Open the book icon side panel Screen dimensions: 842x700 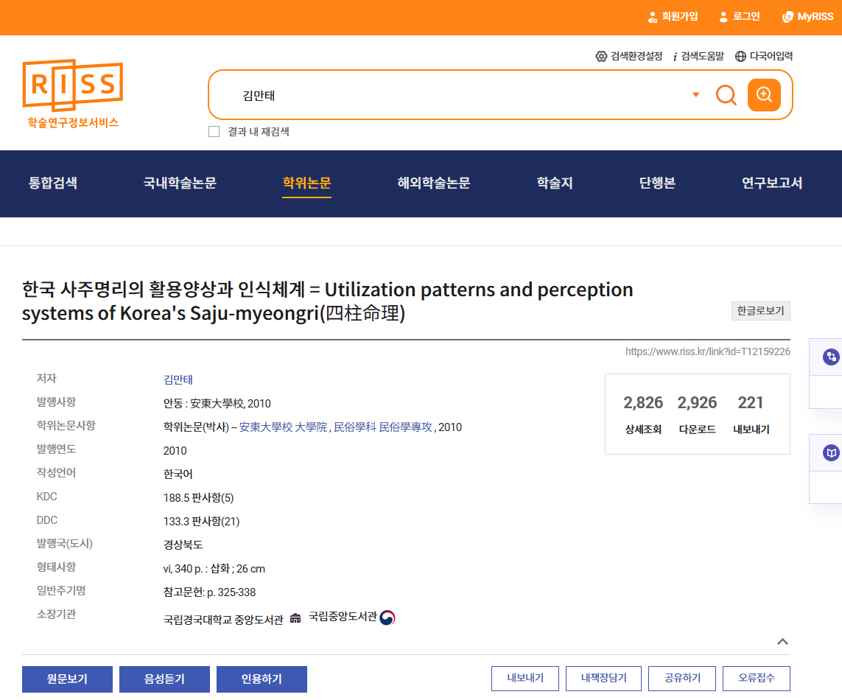tap(831, 452)
